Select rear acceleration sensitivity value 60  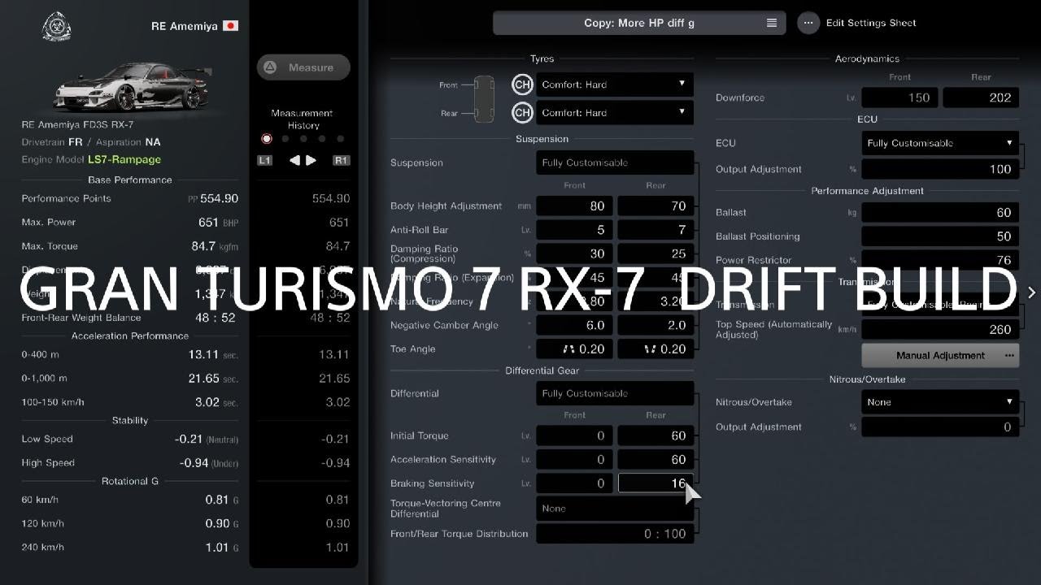pos(656,459)
